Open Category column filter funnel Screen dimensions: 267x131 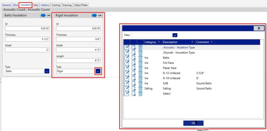(x=159, y=42)
